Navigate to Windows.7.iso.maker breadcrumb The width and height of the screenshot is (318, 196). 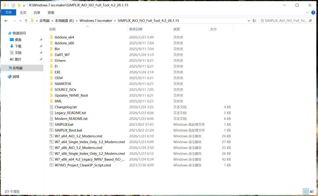(x=96, y=21)
